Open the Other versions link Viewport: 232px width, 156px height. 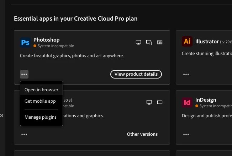(x=142, y=134)
